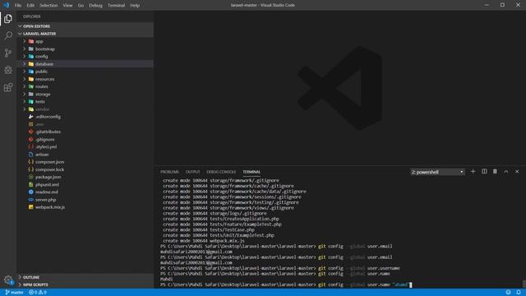Switch to the Debug Console tab
The height and width of the screenshot is (296, 526).
(221, 172)
